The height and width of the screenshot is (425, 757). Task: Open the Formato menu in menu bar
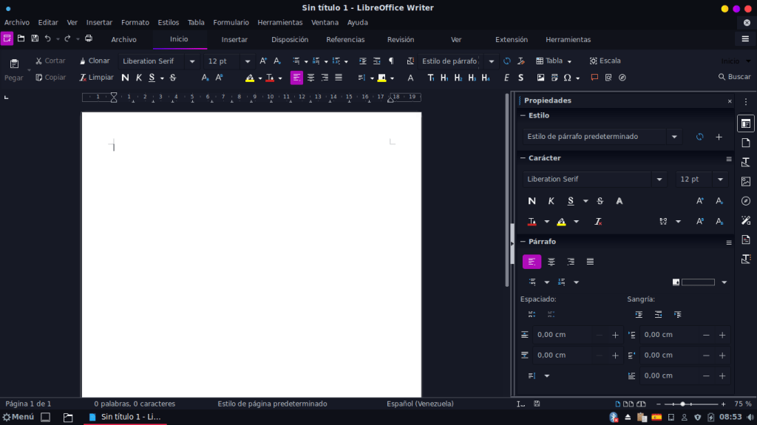tap(135, 22)
